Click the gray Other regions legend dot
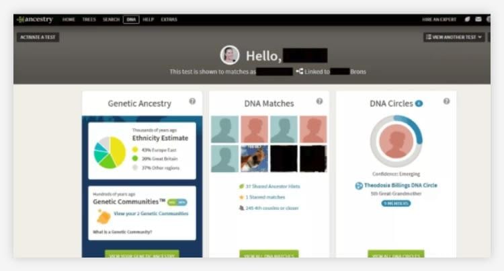Image resolution: width=504 pixels, height=271 pixels. pyautogui.click(x=135, y=167)
